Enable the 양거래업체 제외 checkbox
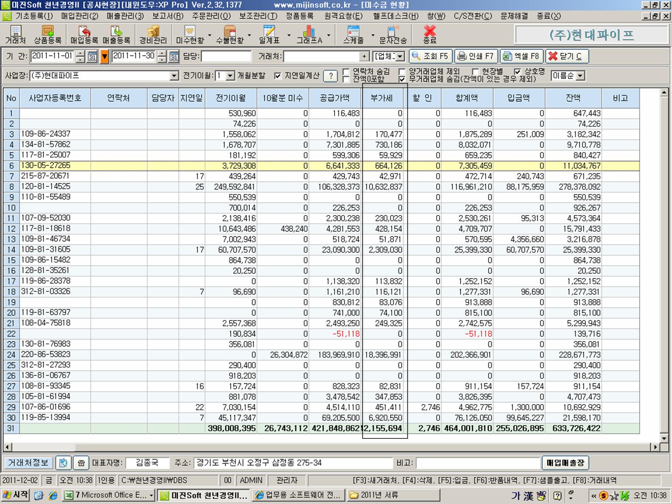672x504 pixels. click(x=402, y=72)
